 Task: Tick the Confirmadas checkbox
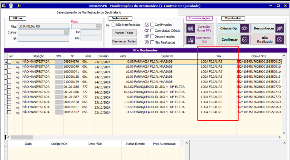152,25
